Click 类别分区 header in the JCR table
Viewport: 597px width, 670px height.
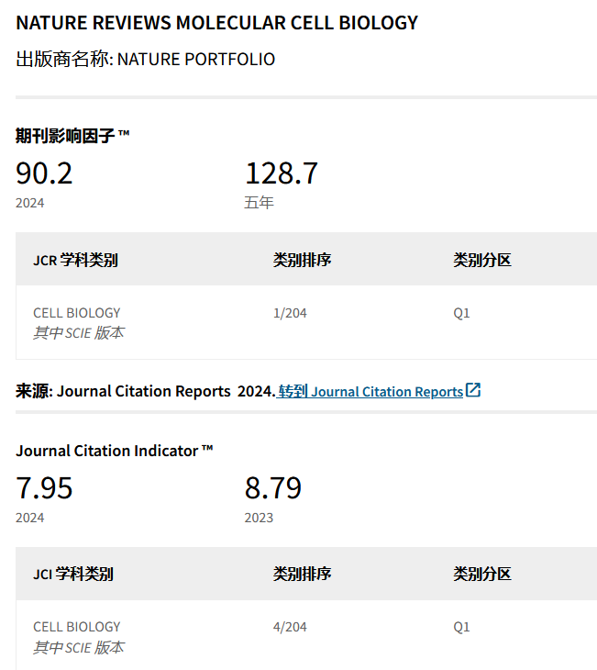point(481,260)
